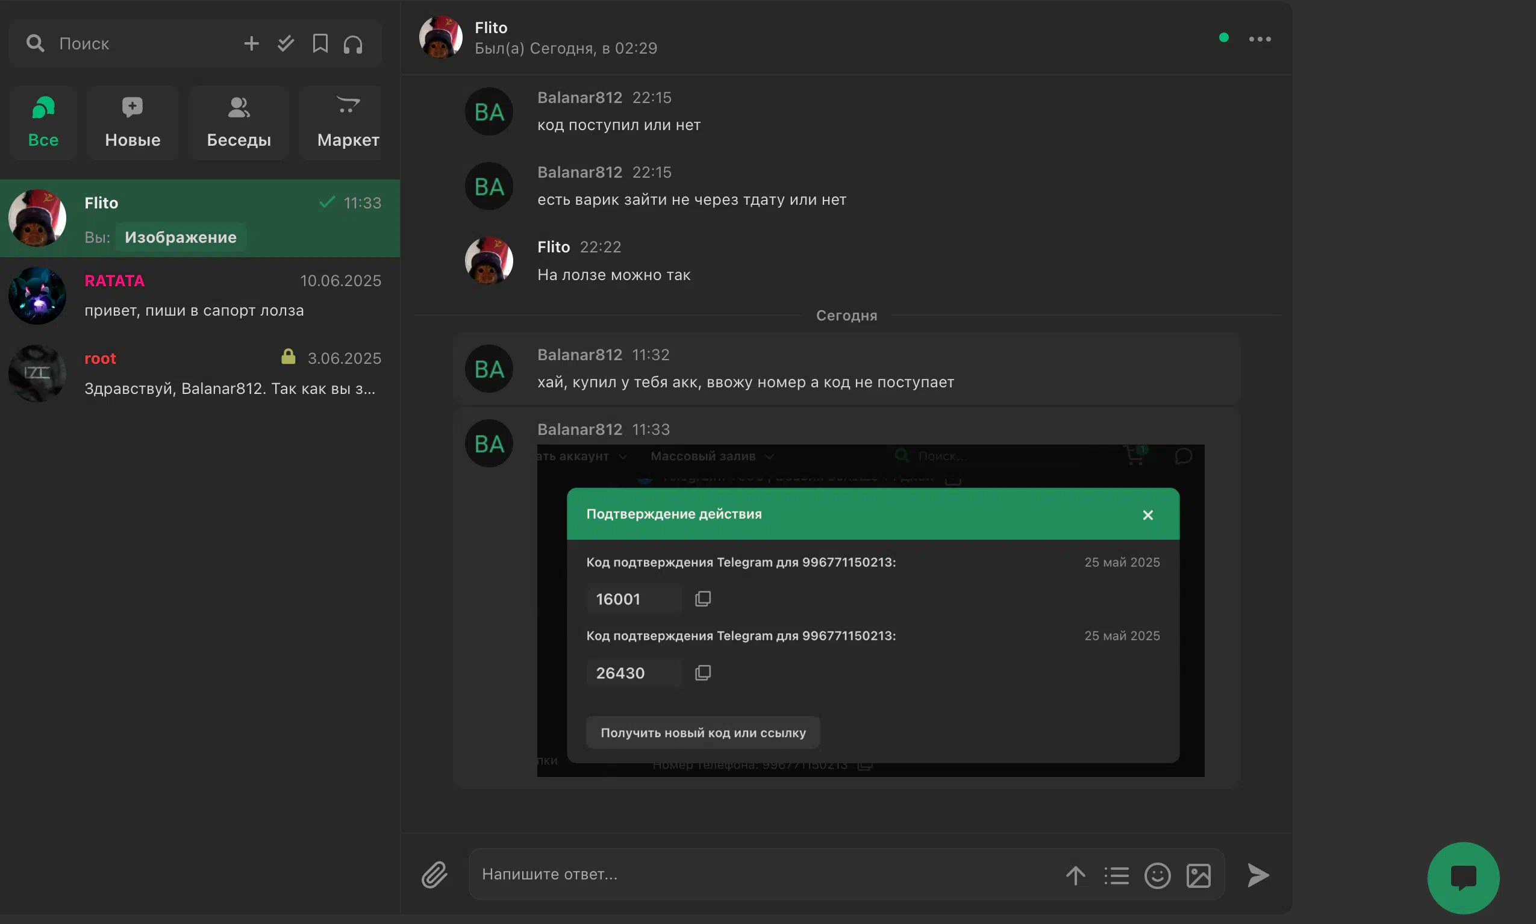Open the emoji smiley picker

point(1158,875)
